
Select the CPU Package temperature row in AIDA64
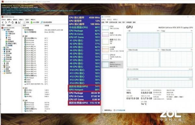point(36,40)
